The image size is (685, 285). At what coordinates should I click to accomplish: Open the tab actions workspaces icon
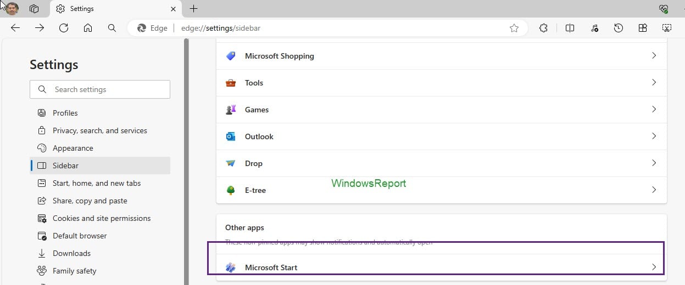[x=35, y=9]
